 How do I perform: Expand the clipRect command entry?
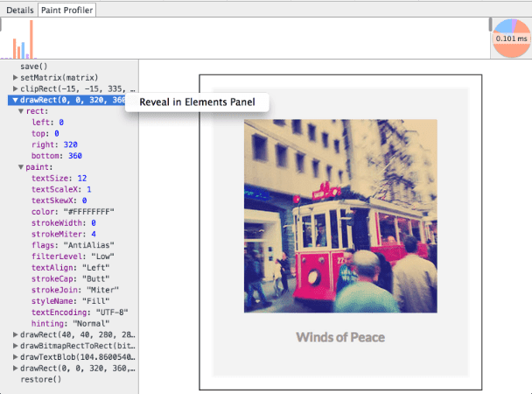pyautogui.click(x=16, y=88)
